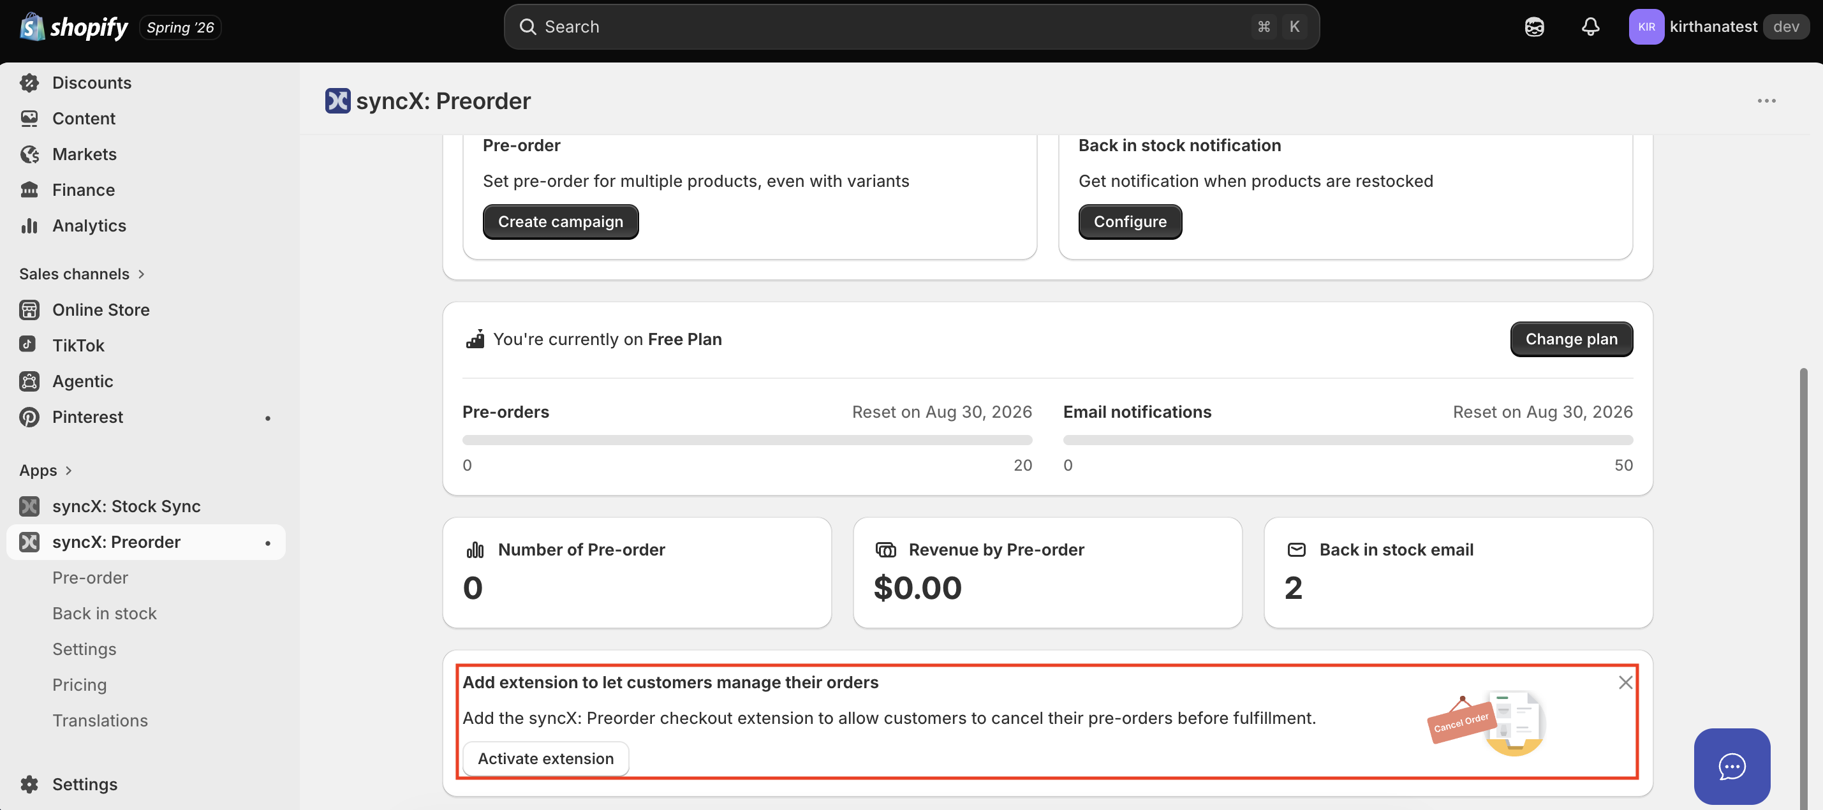Click the Pinterest notification dot
Viewport: 1823px width, 810px height.
(267, 418)
